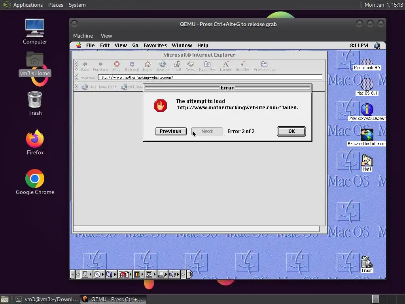Screen dimensions: 405x304
Task: Click the Control Strip close box
Action: (73, 274)
